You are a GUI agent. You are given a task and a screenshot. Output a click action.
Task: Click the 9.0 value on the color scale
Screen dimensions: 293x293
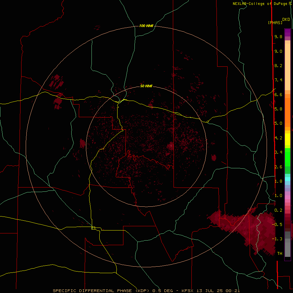click(x=278, y=51)
